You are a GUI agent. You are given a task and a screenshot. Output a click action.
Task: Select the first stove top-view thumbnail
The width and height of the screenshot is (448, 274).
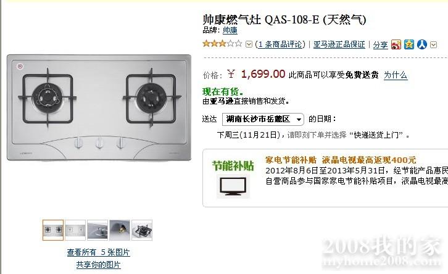(53, 230)
